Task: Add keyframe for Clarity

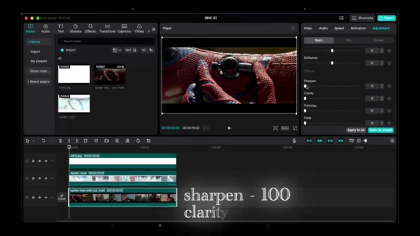Action: click(389, 98)
